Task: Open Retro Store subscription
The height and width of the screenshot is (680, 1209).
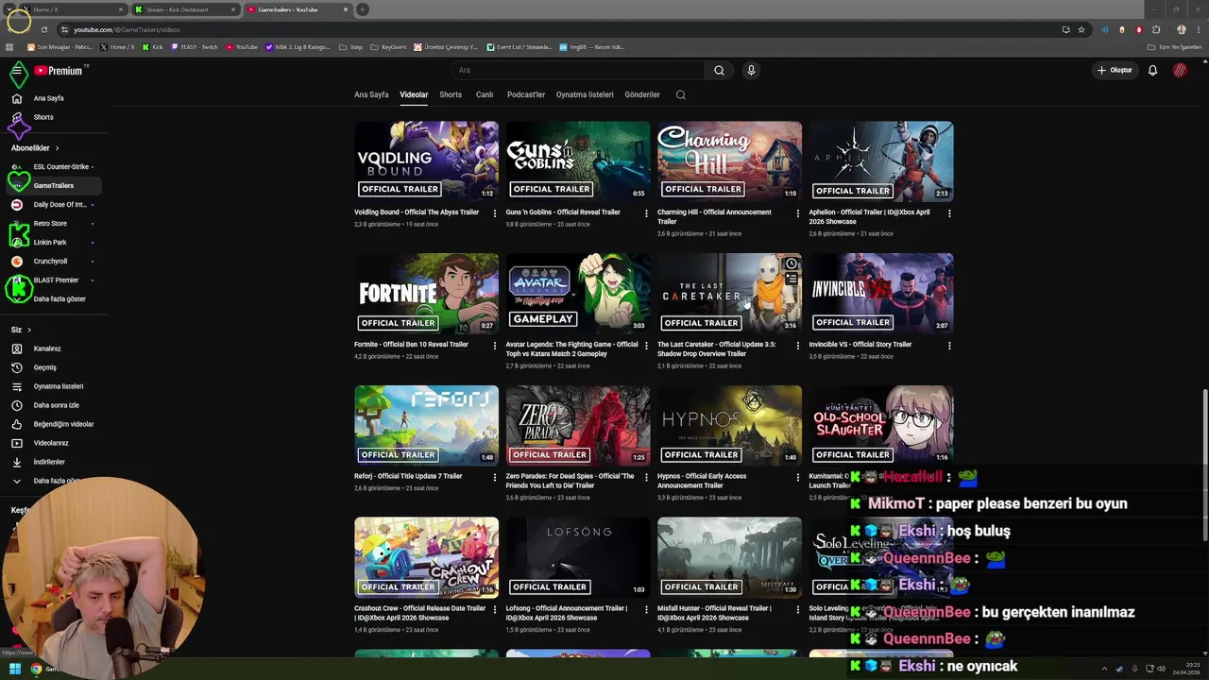Action: (x=51, y=223)
